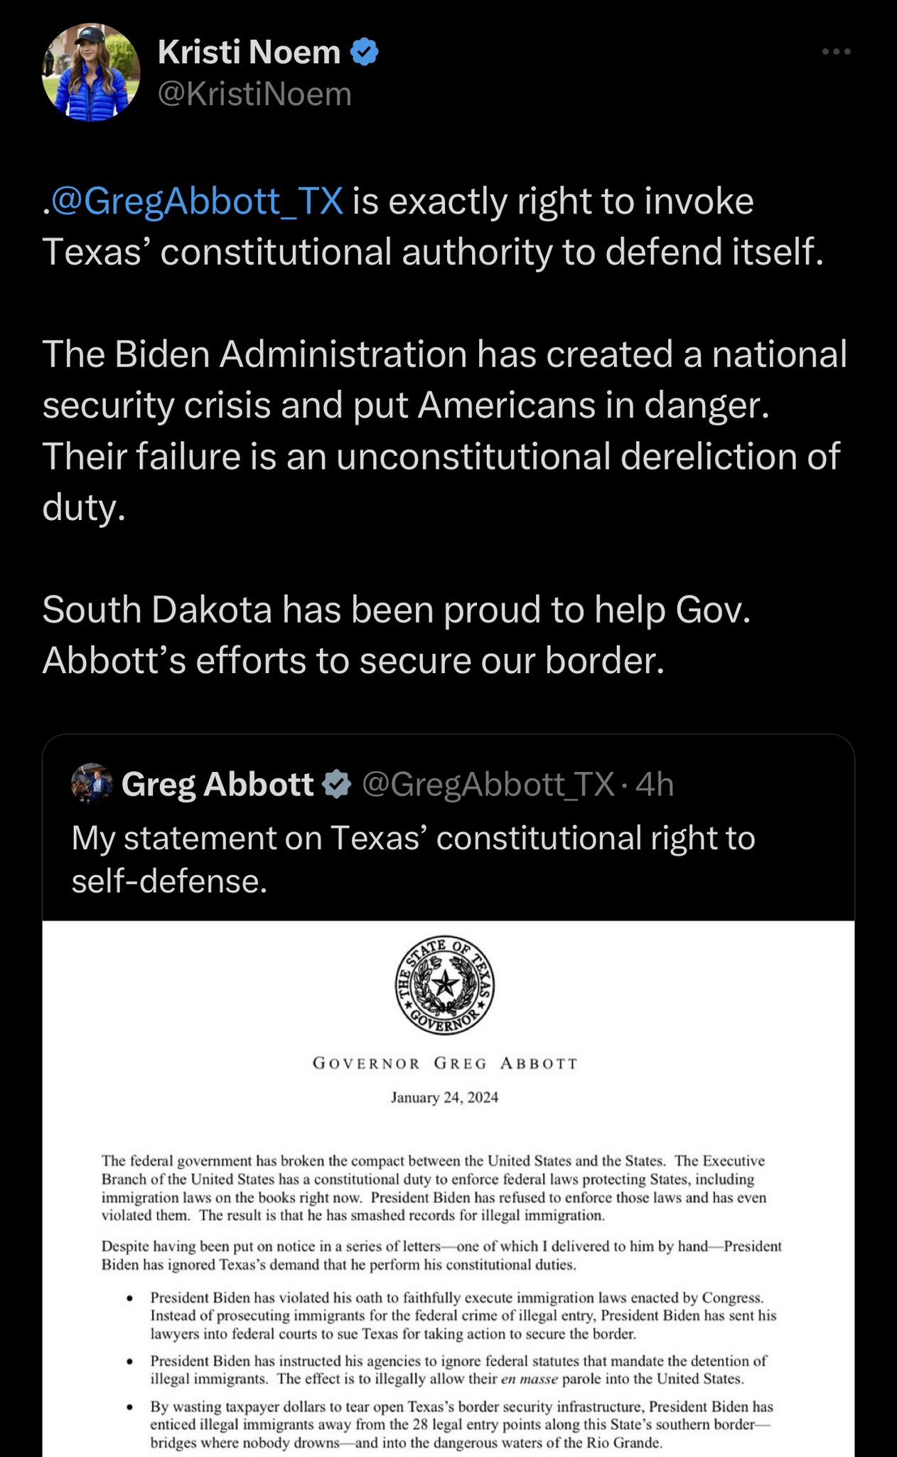Click the bullet about 28 legal entry points
Screen dimensions: 897x1457
[462, 1424]
